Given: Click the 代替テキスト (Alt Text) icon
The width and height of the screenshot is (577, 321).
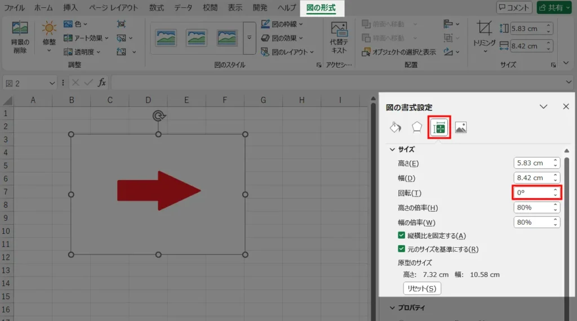Looking at the screenshot, I should tap(339, 37).
